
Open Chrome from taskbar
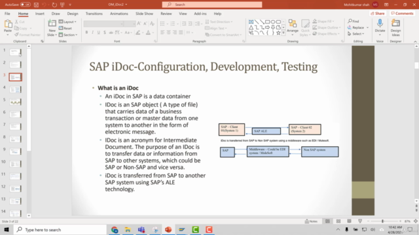[x=115, y=230]
